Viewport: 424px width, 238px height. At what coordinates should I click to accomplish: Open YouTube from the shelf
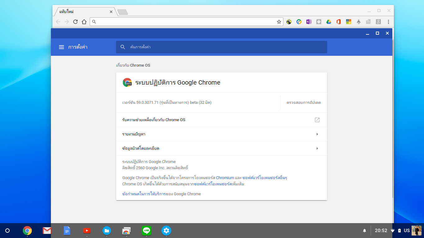click(x=87, y=231)
